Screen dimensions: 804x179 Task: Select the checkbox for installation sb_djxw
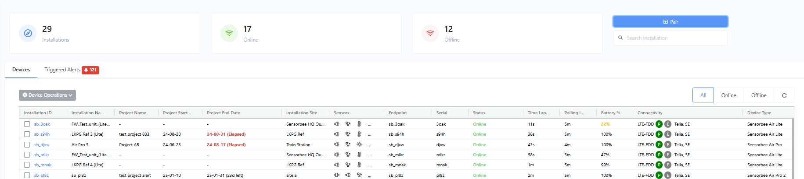27,145
